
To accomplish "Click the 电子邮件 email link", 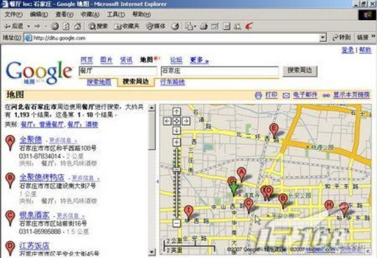I will [x=305, y=95].
